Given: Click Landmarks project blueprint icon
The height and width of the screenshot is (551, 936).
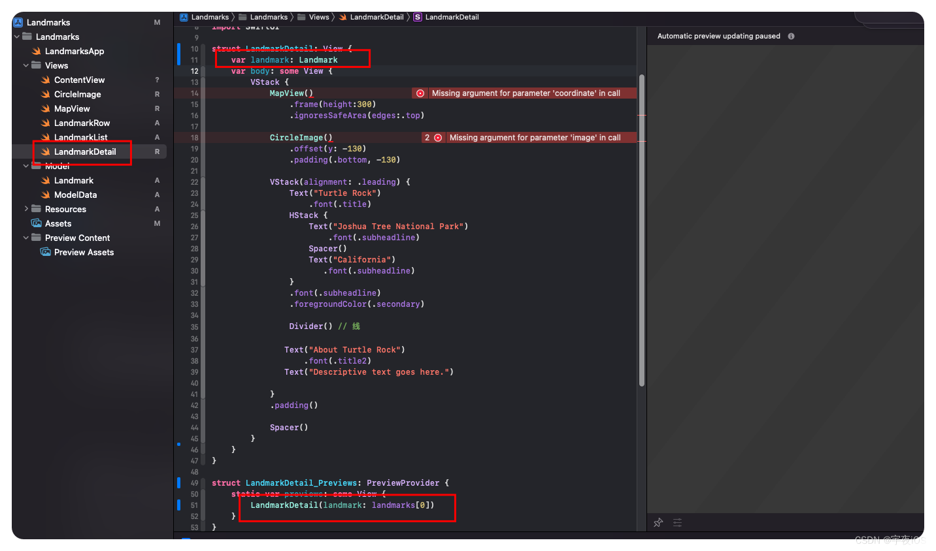Looking at the screenshot, I should [18, 22].
